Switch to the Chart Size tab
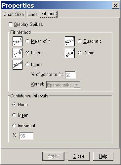The width and height of the screenshot is (121, 165). [x=14, y=14]
